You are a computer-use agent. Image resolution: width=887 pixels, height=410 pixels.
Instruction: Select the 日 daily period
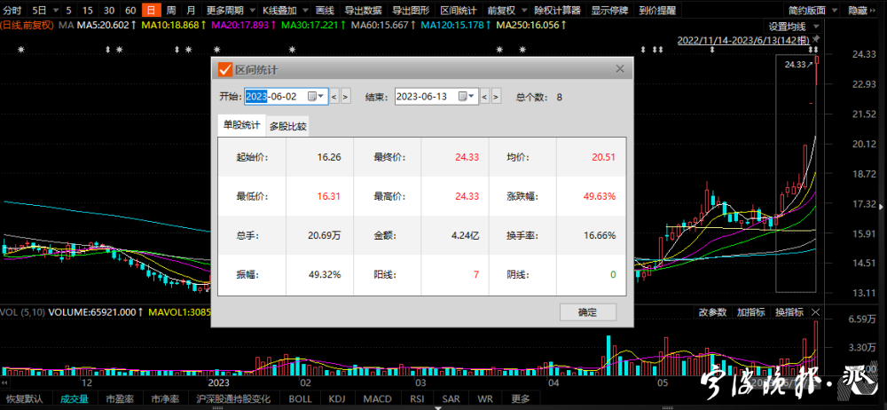(x=150, y=11)
